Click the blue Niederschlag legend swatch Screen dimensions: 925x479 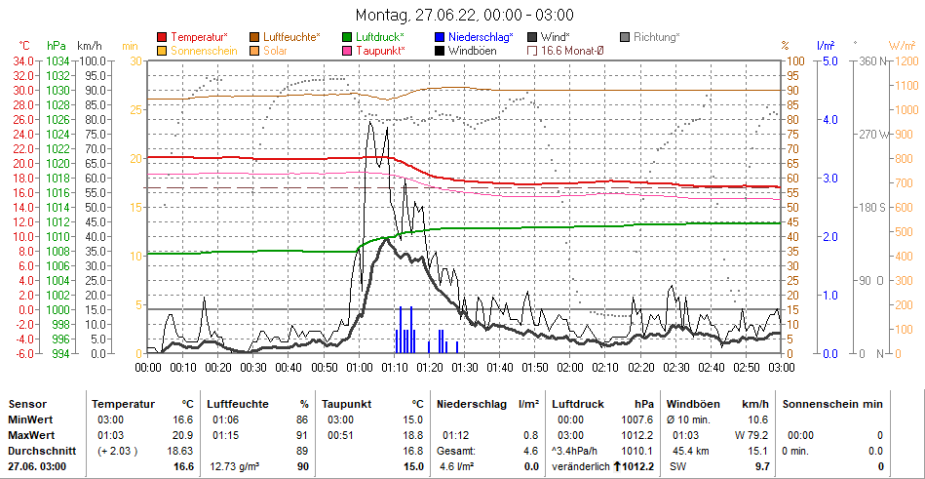coord(441,37)
